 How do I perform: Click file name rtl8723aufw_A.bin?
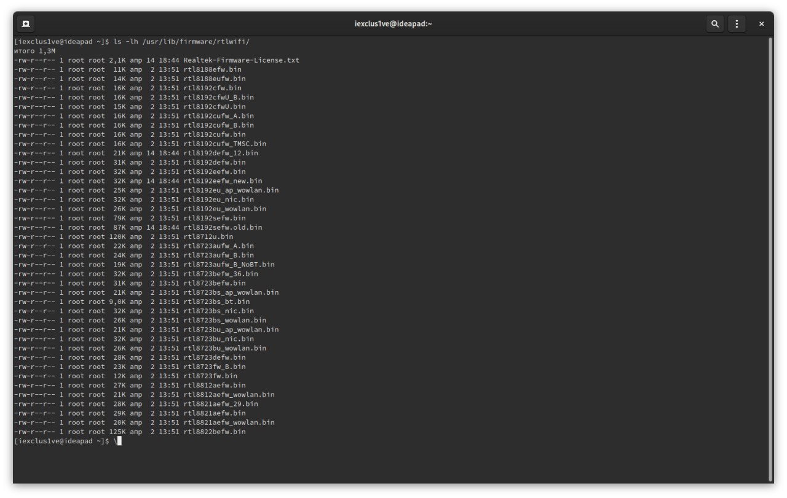[x=218, y=246]
